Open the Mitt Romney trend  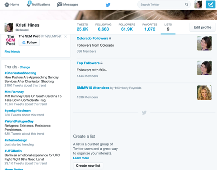14,92
